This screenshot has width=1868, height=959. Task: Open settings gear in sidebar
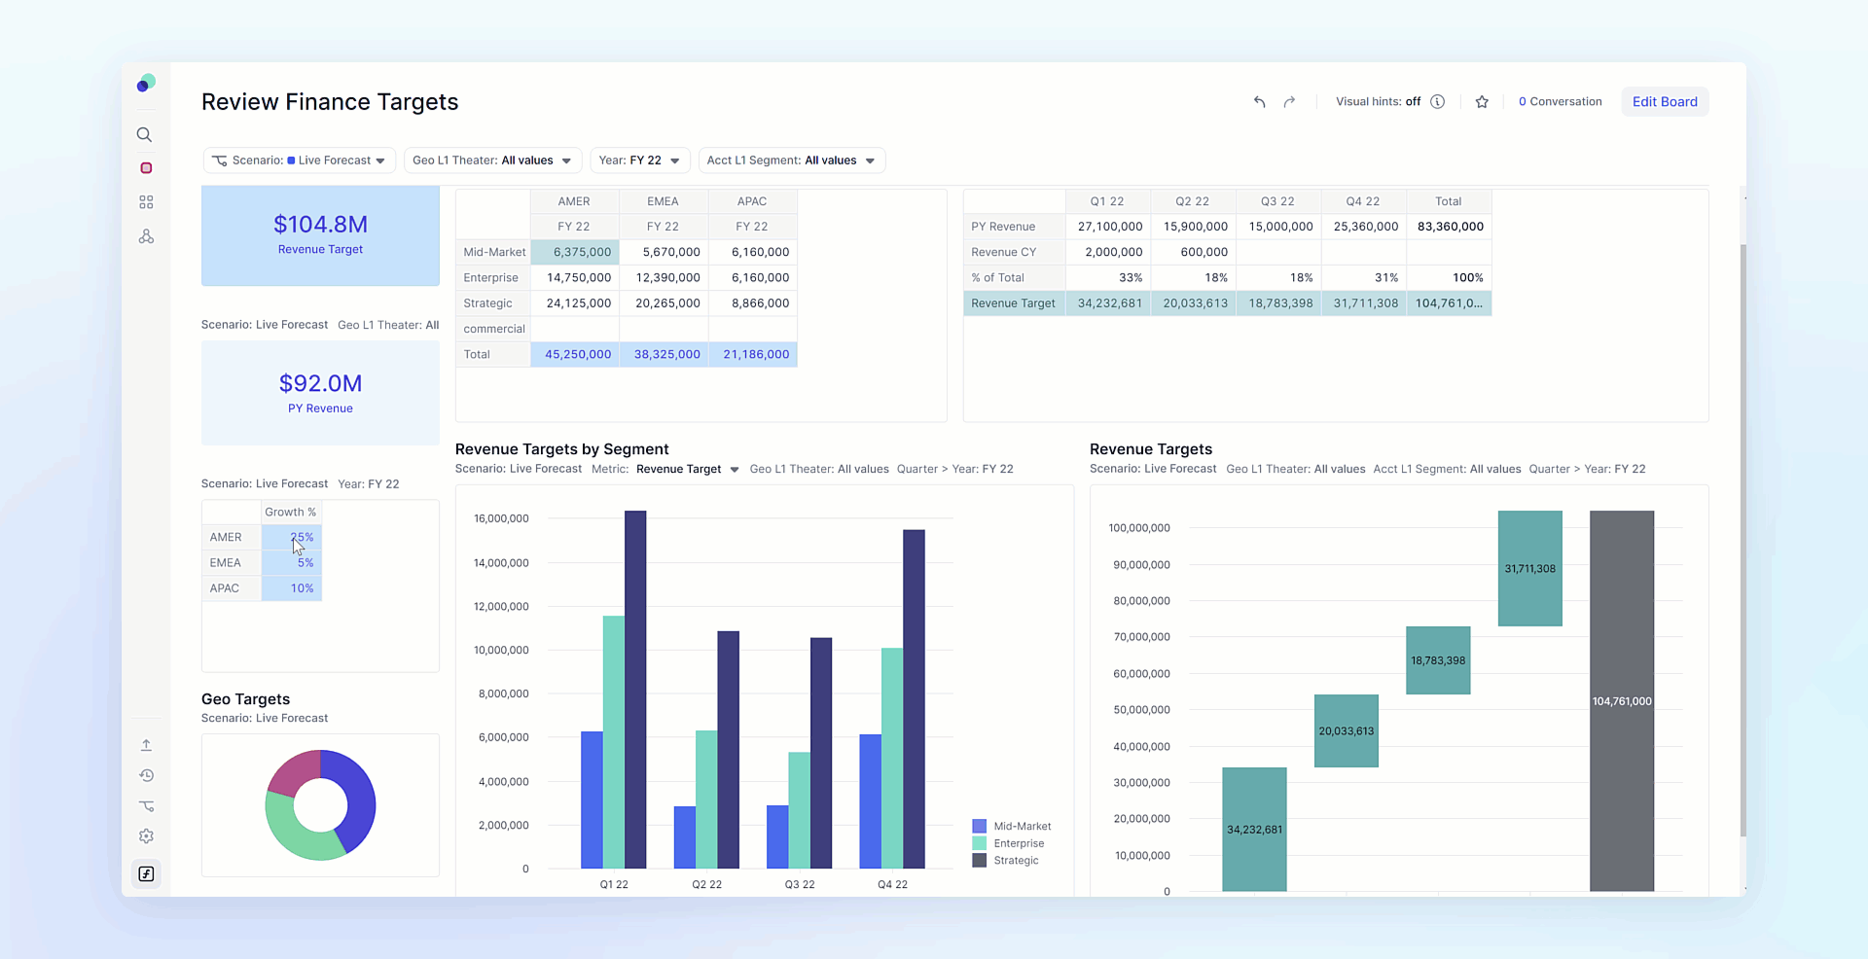[146, 836]
